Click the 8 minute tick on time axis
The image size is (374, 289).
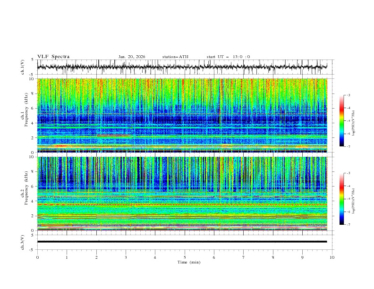[273, 257]
